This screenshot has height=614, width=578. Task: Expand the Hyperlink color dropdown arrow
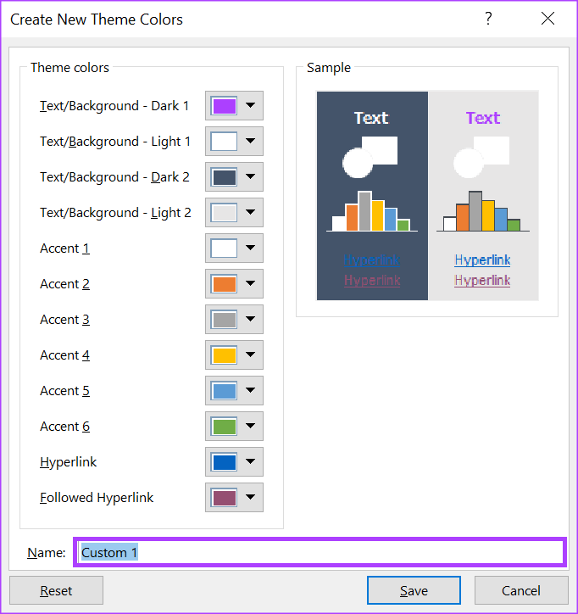250,462
